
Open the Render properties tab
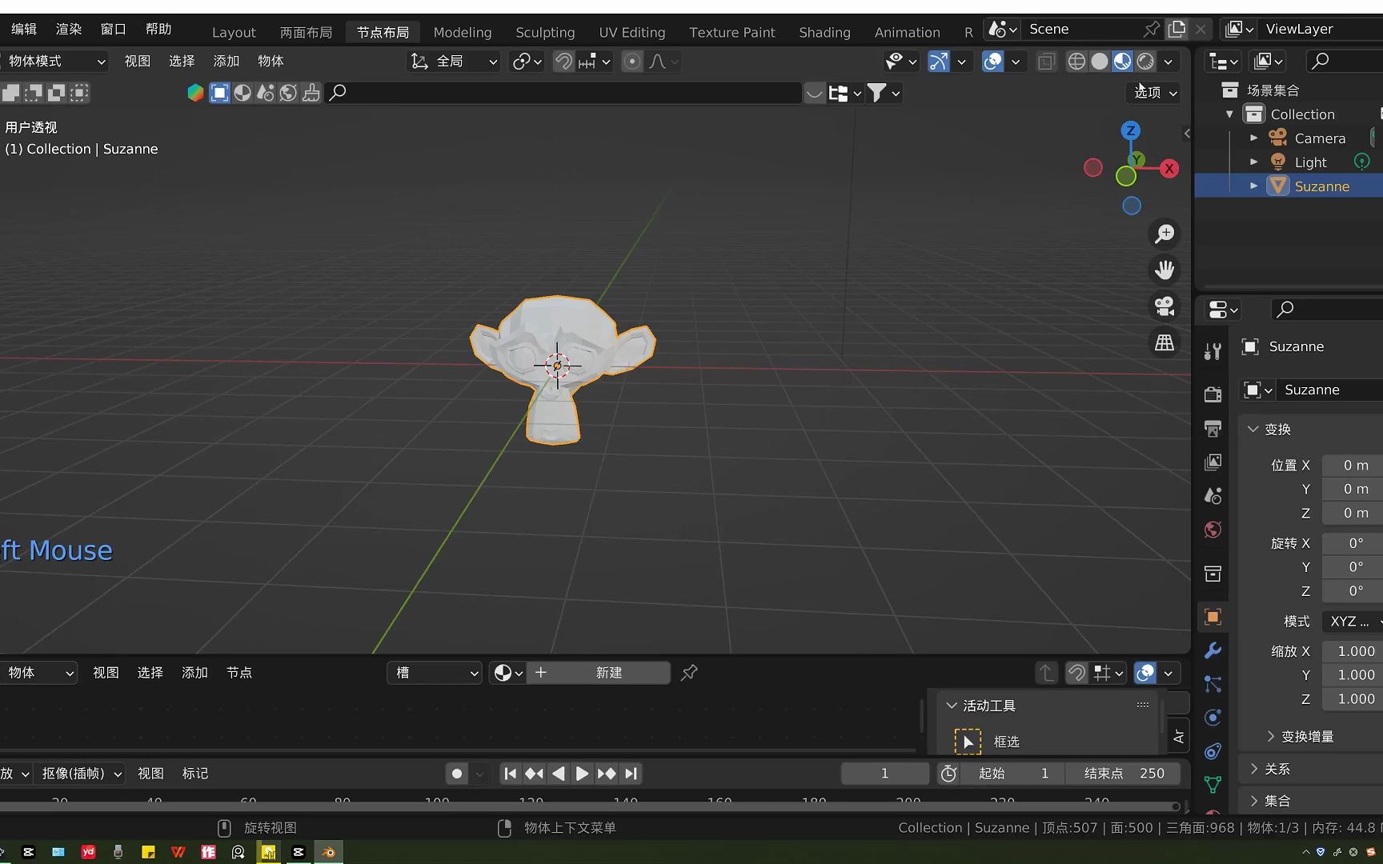(x=1213, y=394)
